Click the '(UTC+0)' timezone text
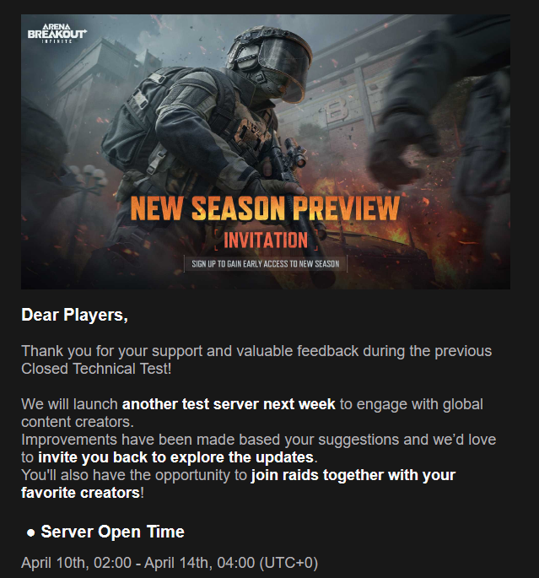 click(x=288, y=563)
